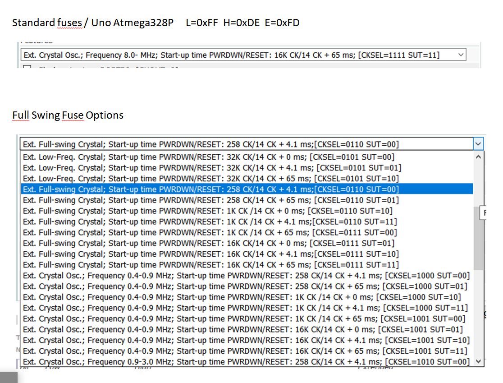Click the 'L=0xFF' low fuse value
This screenshot has height=383, width=503.
click(202, 23)
